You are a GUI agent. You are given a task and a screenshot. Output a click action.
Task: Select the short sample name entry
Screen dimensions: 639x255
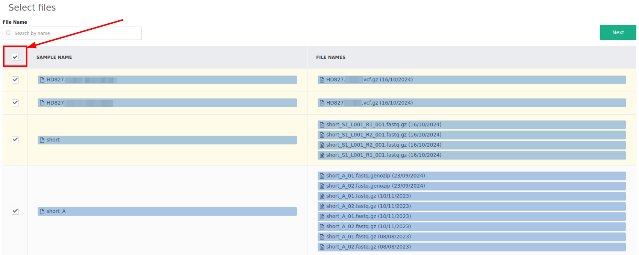[x=167, y=140]
